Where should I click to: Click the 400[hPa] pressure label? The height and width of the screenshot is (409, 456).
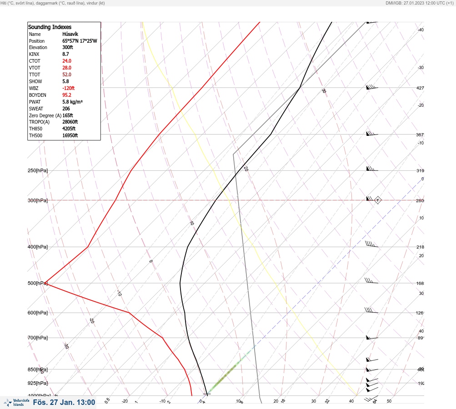pos(38,247)
